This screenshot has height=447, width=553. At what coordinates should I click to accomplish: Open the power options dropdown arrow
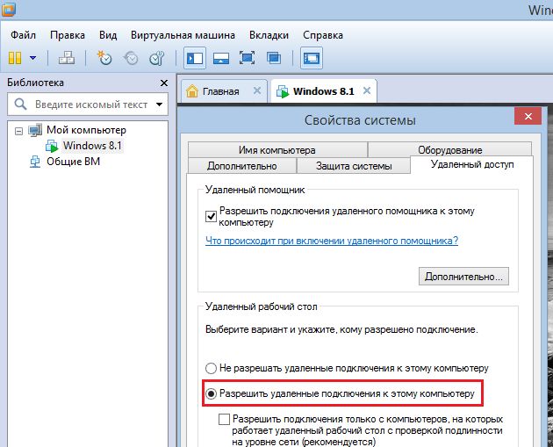point(33,58)
